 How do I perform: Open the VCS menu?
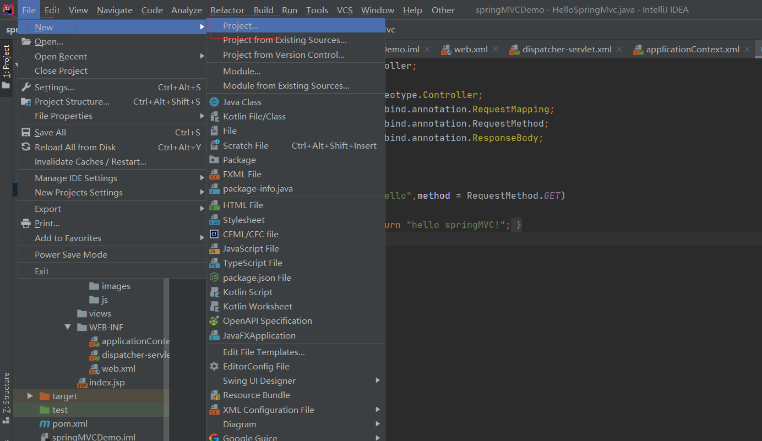pos(345,10)
